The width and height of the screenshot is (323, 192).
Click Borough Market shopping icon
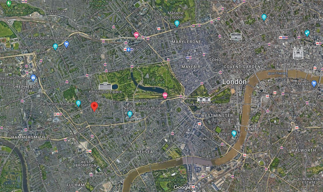[314, 83]
